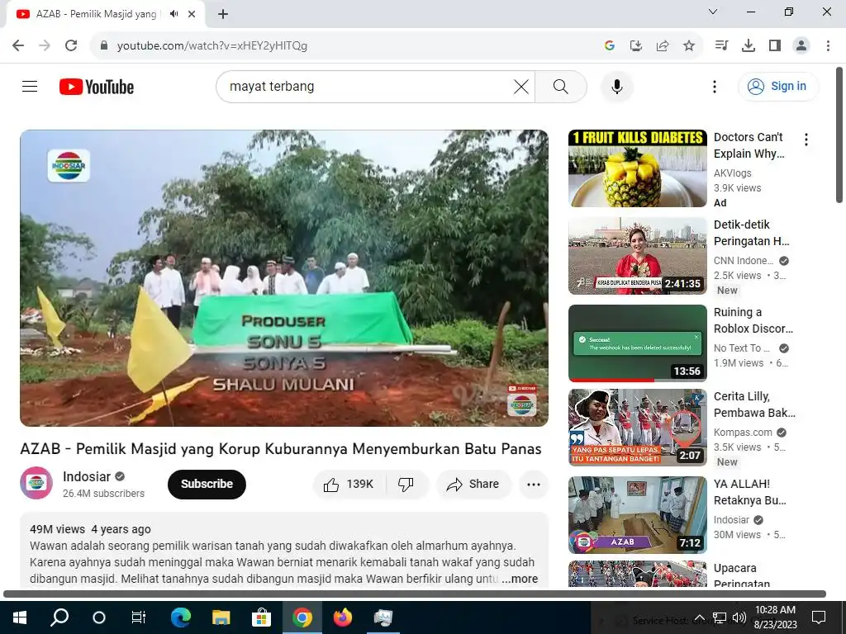This screenshot has width=846, height=634.
Task: Open the YouTube guide hamburger menu
Action: 30,86
